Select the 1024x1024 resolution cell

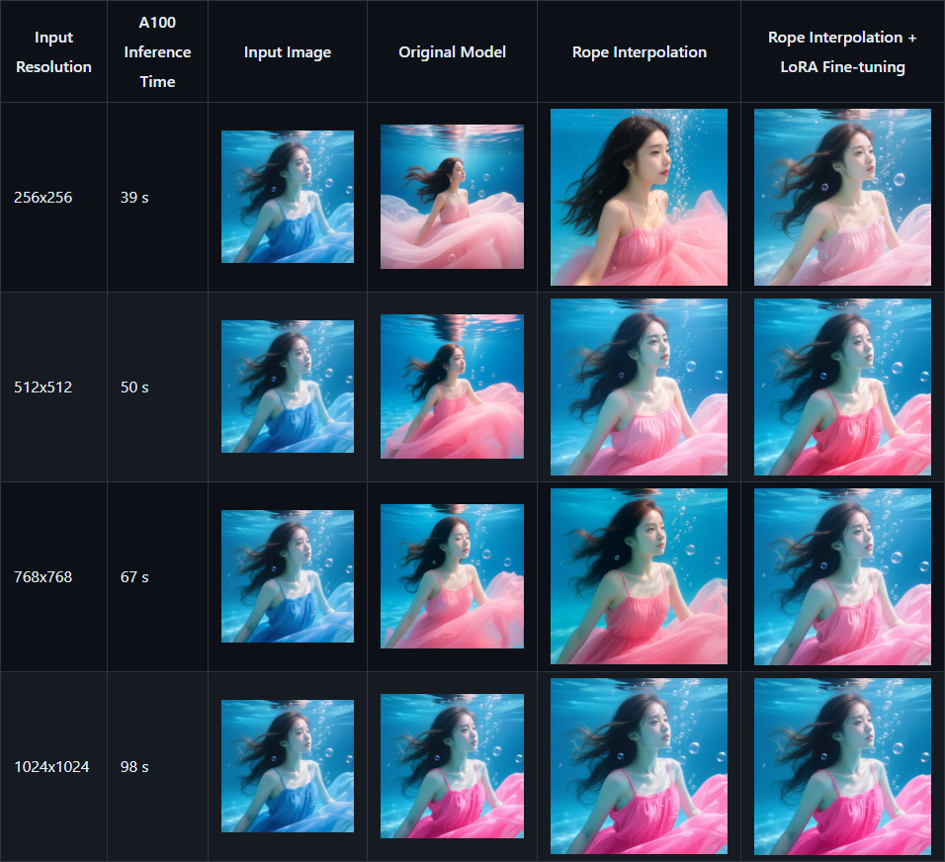[x=51, y=767]
